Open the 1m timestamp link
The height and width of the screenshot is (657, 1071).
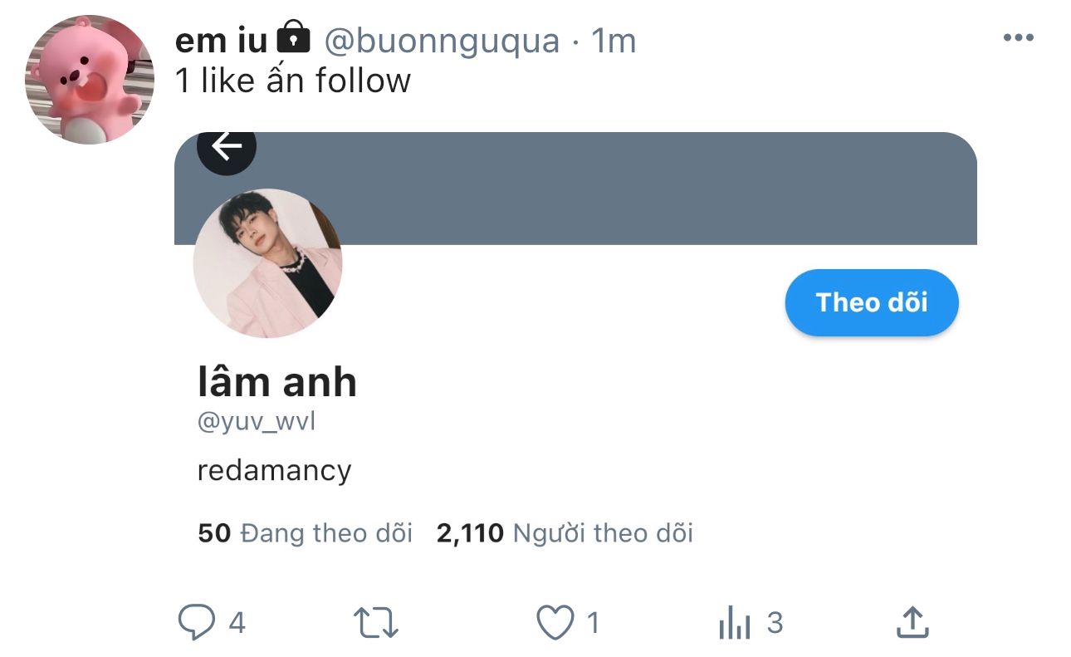613,40
